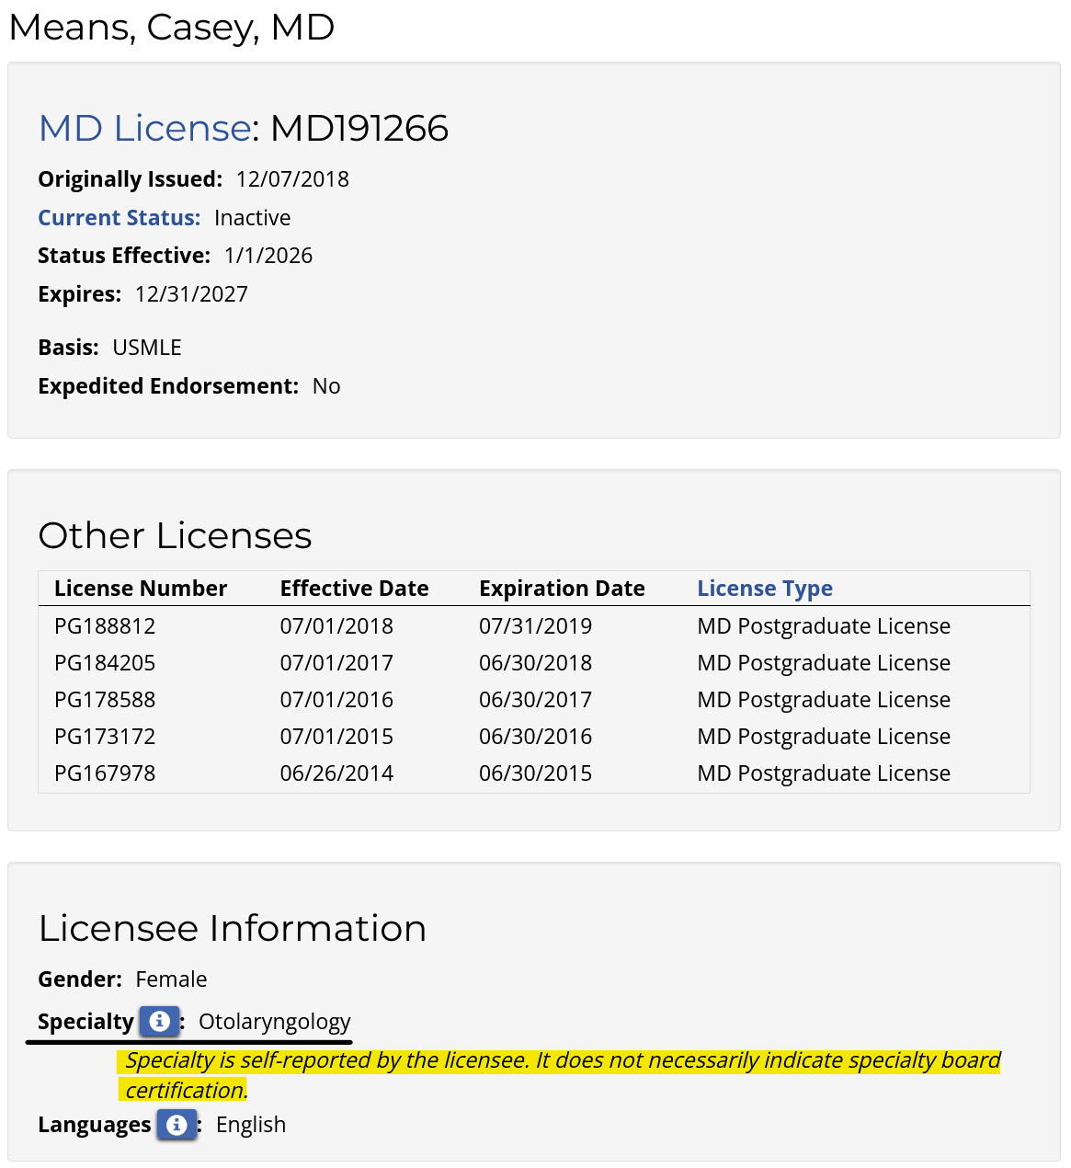1071x1168 pixels.
Task: Select license number PG184205 row
Action: [105, 663]
